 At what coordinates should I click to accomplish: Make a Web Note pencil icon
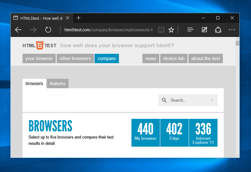point(204,30)
